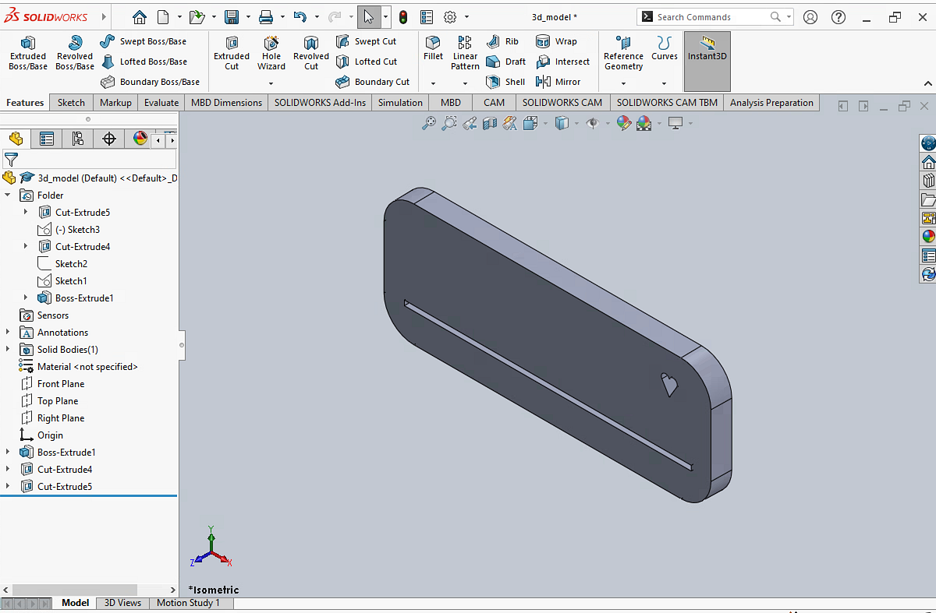Click the Help question mark button
The image size is (936, 613).
(838, 17)
